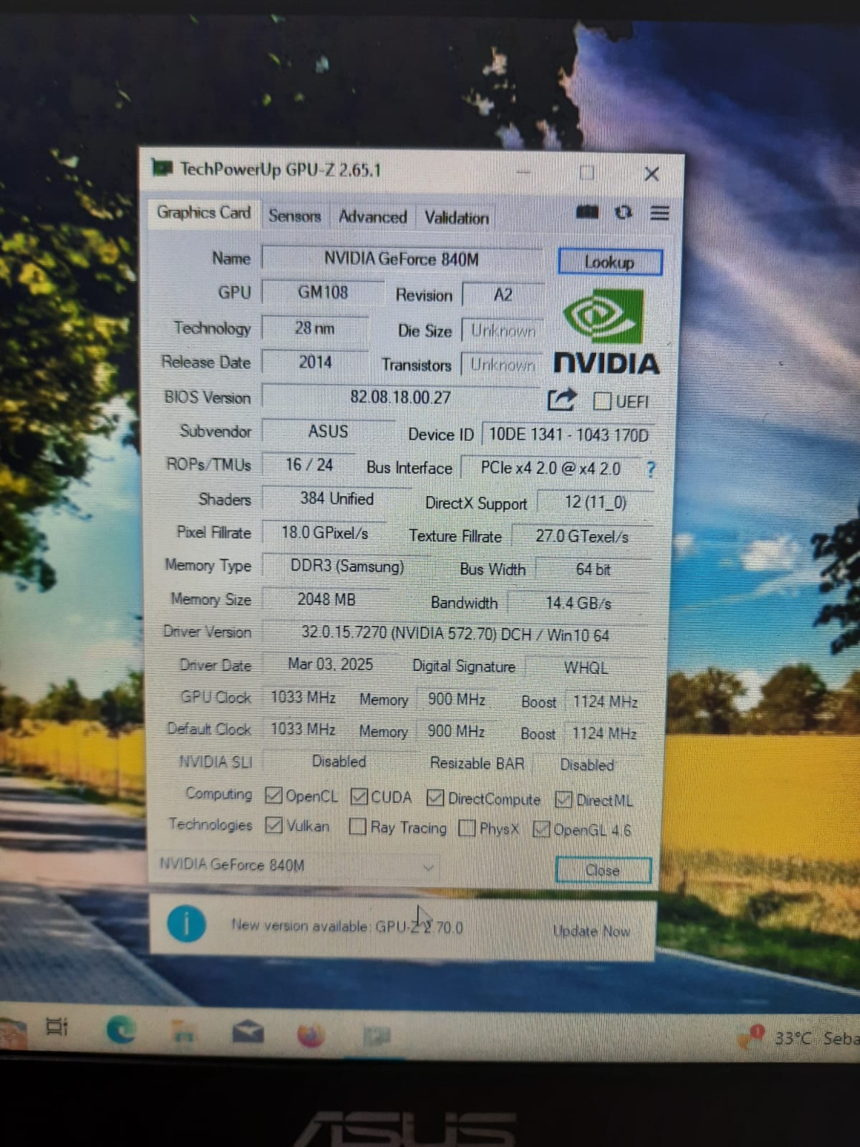
Task: Click the Close button at bottom
Action: point(603,870)
